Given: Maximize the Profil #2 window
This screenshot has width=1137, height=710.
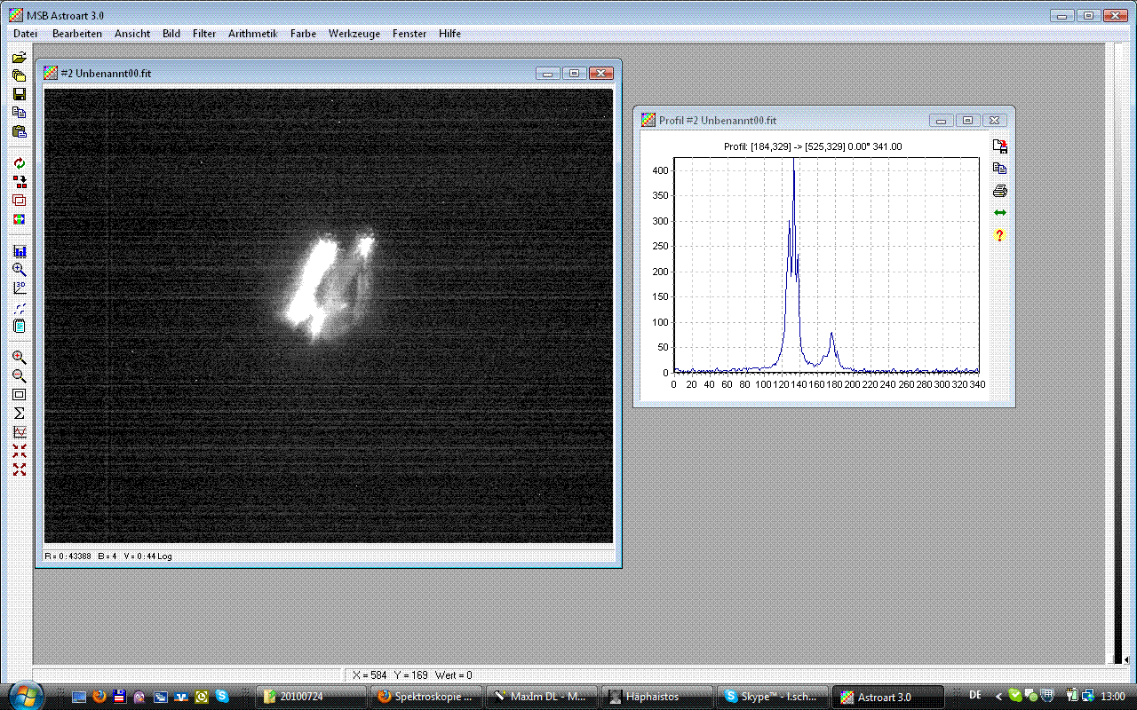Looking at the screenshot, I should click(967, 121).
